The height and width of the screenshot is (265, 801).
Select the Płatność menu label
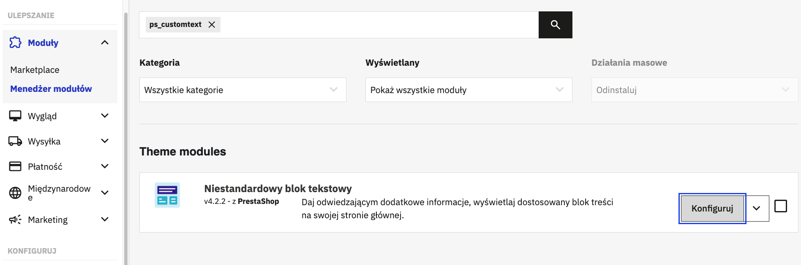[45, 167]
